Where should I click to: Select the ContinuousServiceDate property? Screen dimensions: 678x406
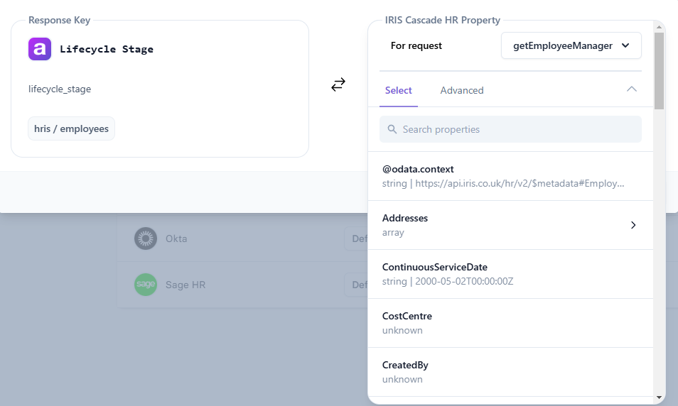pyautogui.click(x=511, y=274)
